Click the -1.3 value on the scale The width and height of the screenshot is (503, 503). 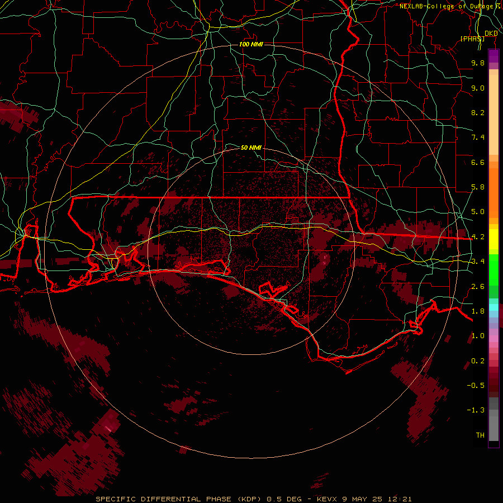476,410
